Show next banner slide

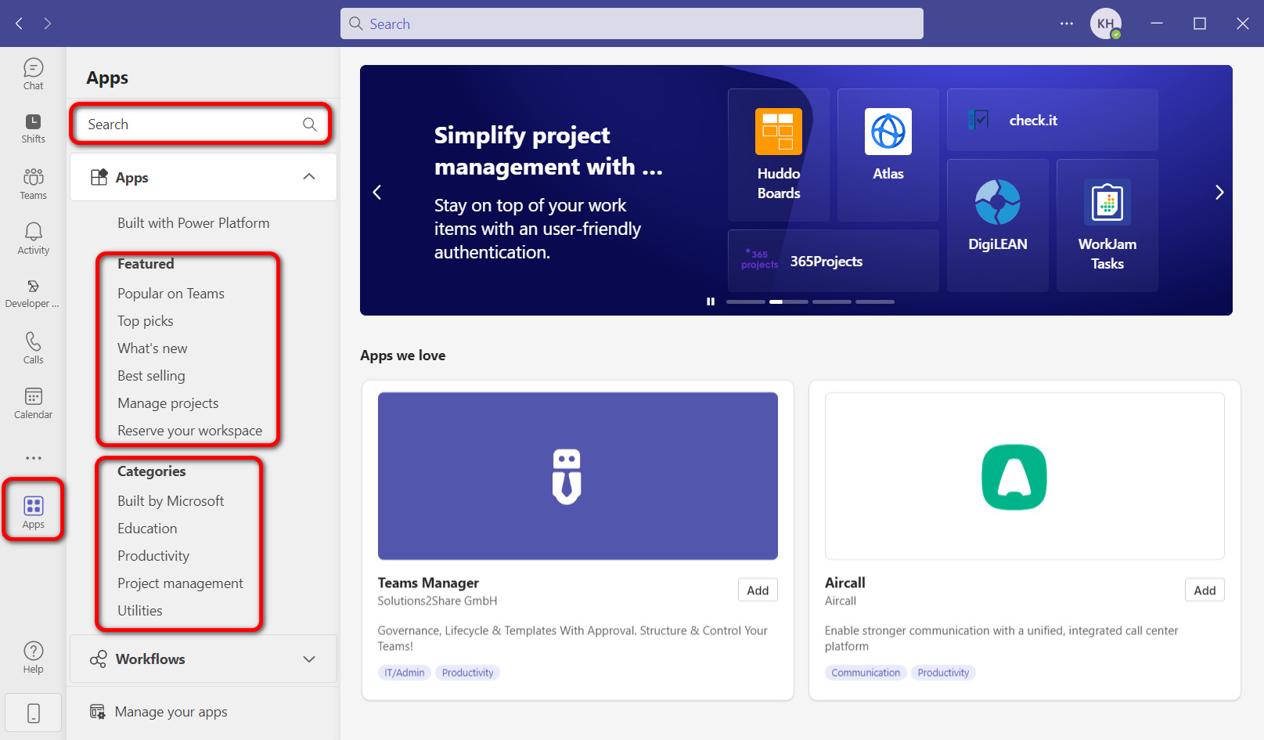pyautogui.click(x=1219, y=192)
